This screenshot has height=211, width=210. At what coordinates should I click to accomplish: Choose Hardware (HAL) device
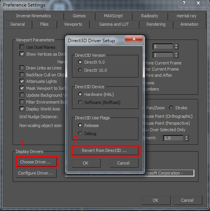[x=80, y=94]
